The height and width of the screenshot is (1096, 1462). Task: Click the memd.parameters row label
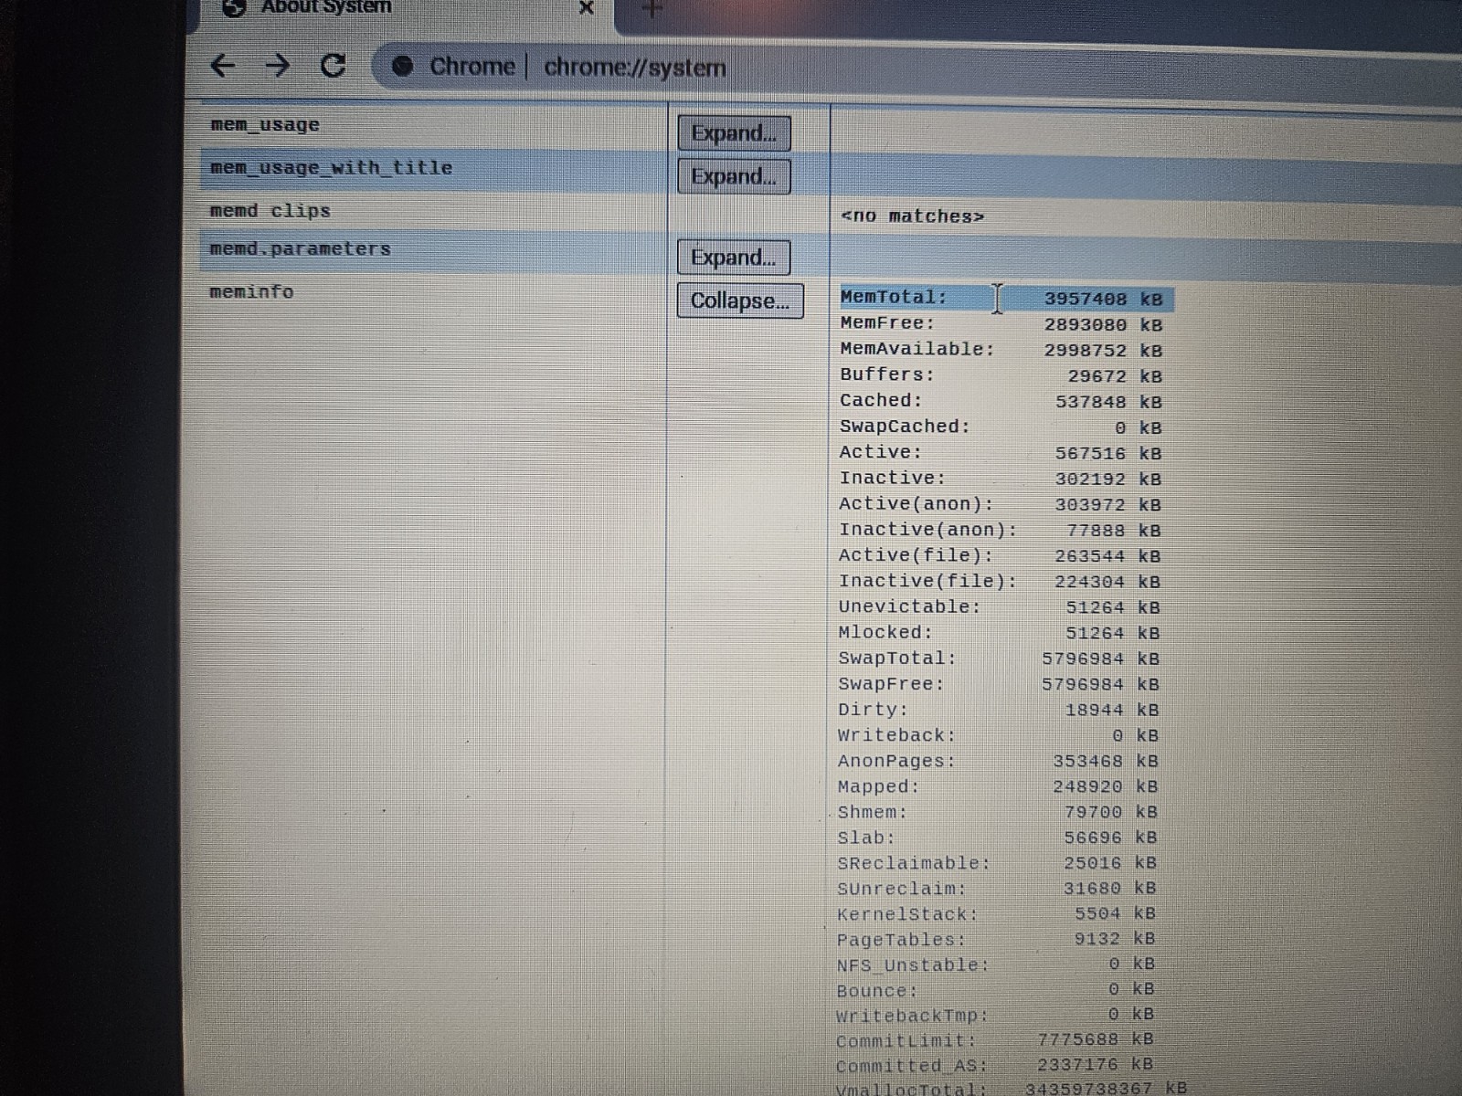click(x=300, y=248)
